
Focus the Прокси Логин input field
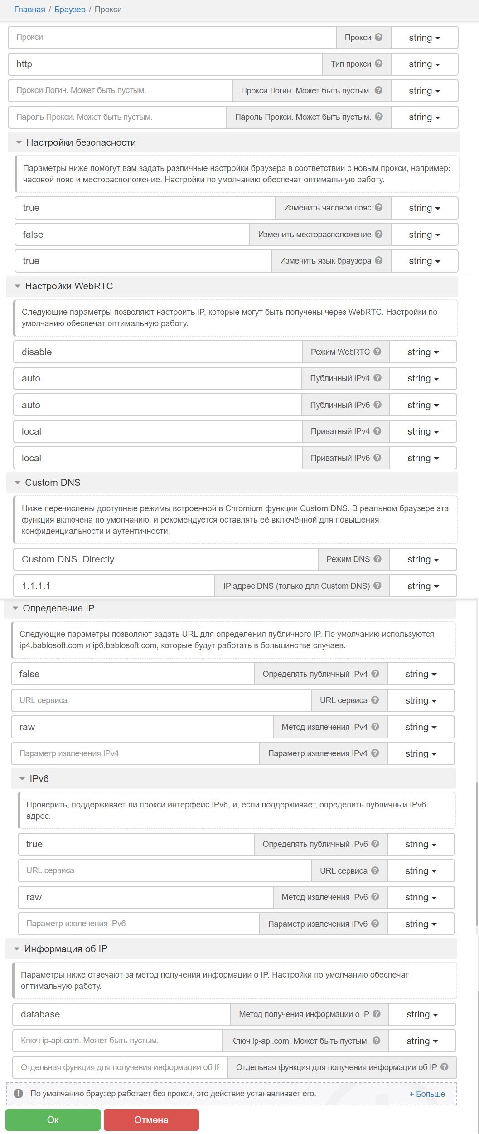[120, 90]
